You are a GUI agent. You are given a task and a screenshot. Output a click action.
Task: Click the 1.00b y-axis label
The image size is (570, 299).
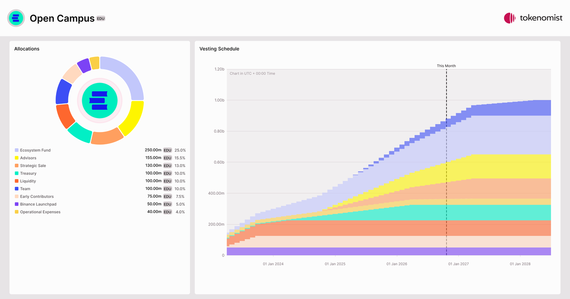coord(219,100)
